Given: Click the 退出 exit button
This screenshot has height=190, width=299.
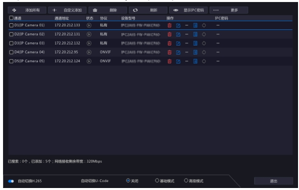Looking at the screenshot, I should pos(273,181).
